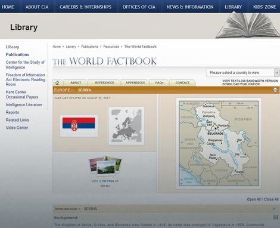Click the Factbook home icon tab
This screenshot has height=228, width=280.
58,82
